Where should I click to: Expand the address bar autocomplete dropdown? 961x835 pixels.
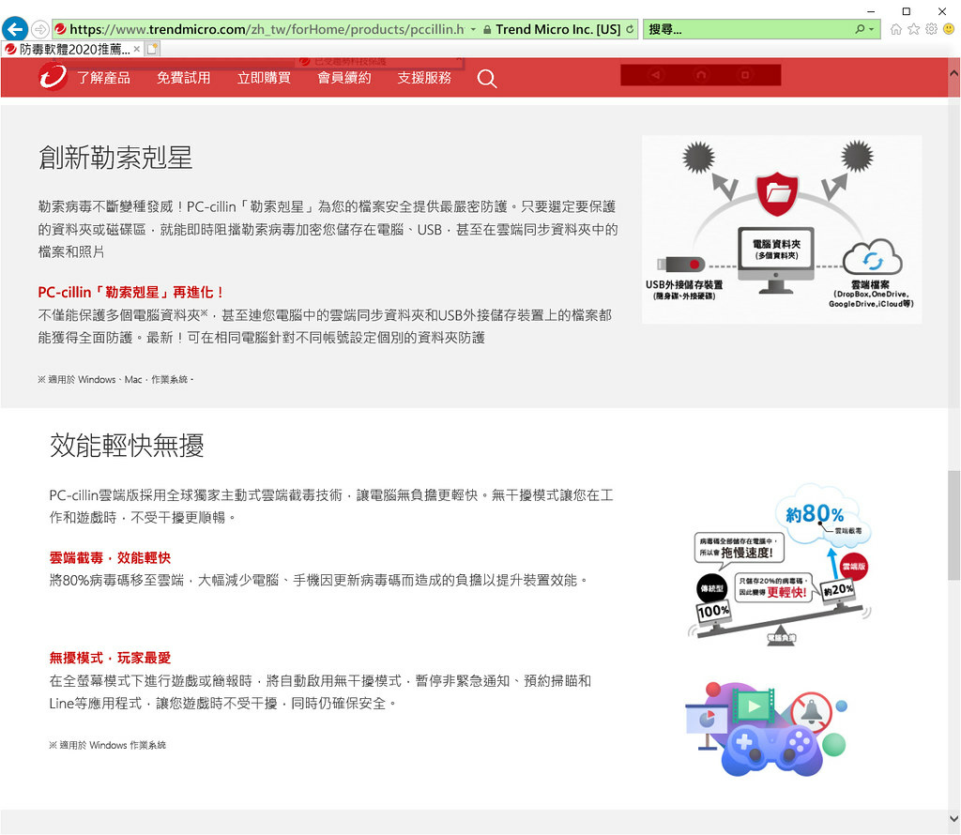coord(473,29)
